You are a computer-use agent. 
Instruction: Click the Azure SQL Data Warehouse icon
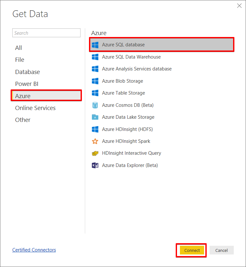[95, 57]
